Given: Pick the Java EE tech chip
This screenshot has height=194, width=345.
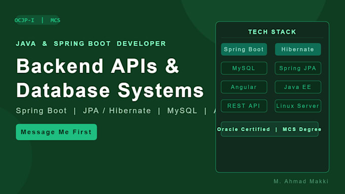Looking at the screenshot, I should (298, 87).
